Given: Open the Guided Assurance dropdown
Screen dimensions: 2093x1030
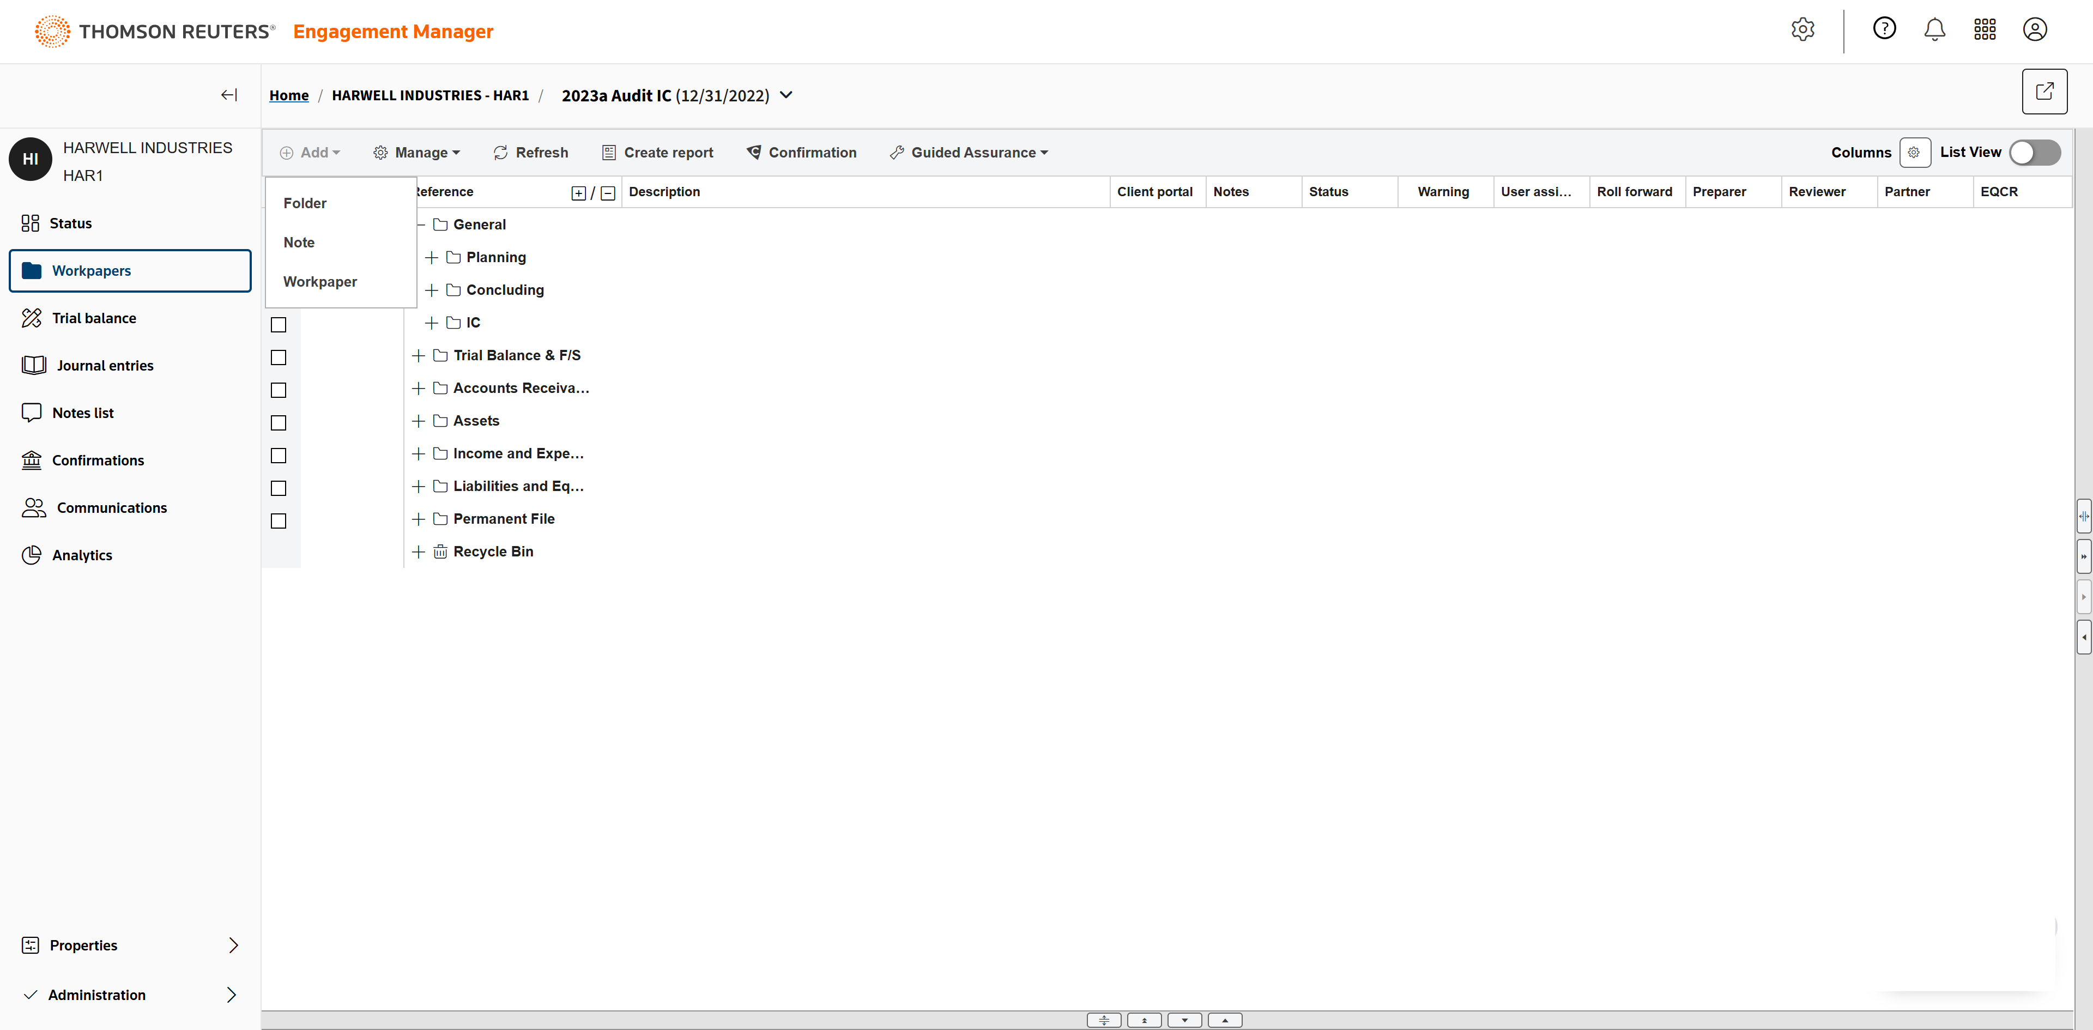Looking at the screenshot, I should point(969,153).
